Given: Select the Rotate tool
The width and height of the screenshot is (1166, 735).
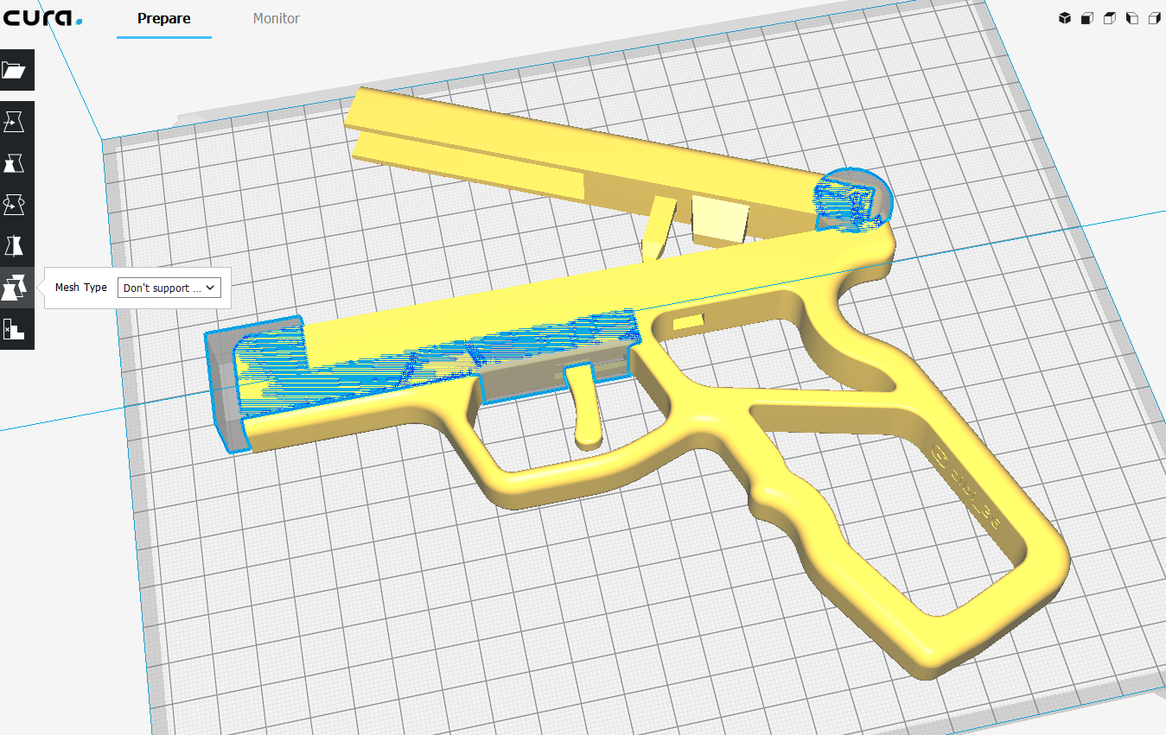Looking at the screenshot, I should [16, 205].
